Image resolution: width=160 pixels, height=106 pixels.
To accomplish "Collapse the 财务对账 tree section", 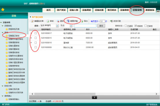I will click(x=3, y=86).
